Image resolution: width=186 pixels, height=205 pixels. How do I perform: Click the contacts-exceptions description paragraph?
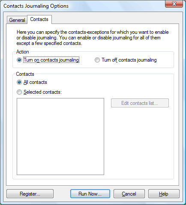click(93, 38)
